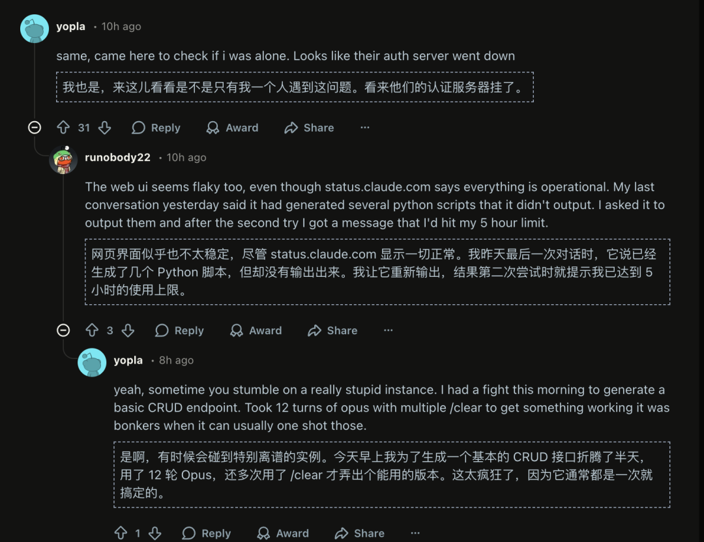Share yopla's top comment

click(310, 128)
